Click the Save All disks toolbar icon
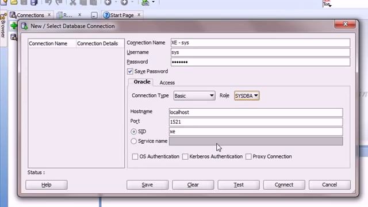The height and width of the screenshot is (207, 368). pyautogui.click(x=34, y=2)
